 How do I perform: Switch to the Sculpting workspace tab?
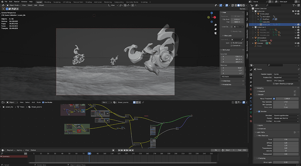(x=57, y=2)
